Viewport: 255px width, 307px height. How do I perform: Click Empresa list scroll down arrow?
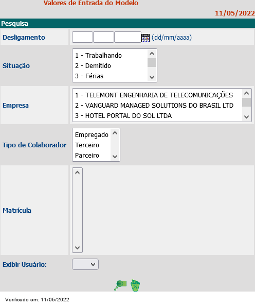(x=246, y=117)
